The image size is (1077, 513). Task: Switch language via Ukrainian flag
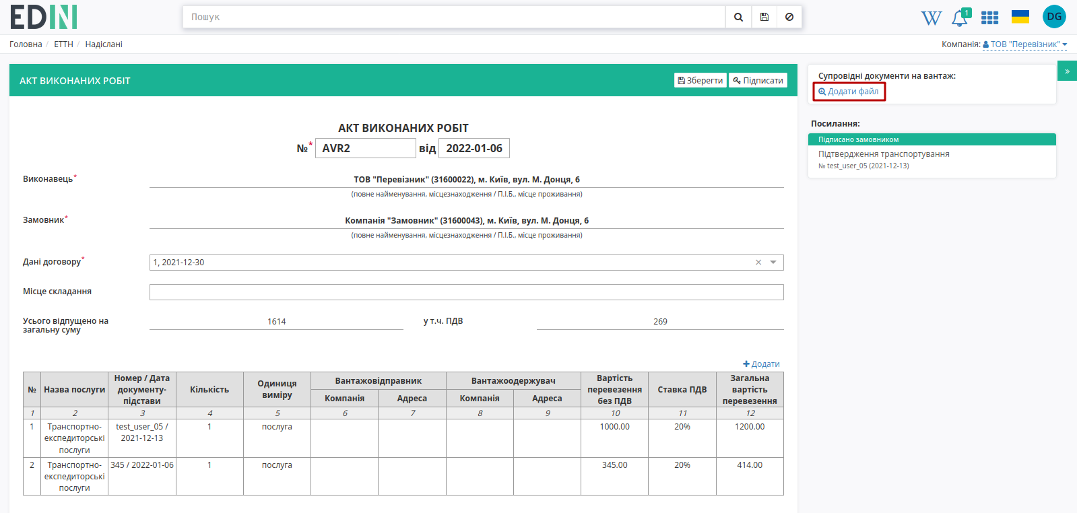point(1020,17)
